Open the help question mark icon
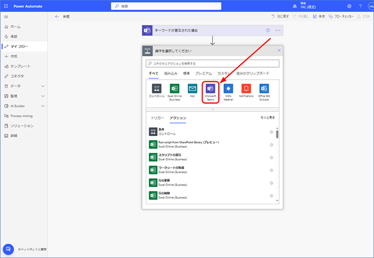The height and width of the screenshot is (258, 374). [360, 6]
